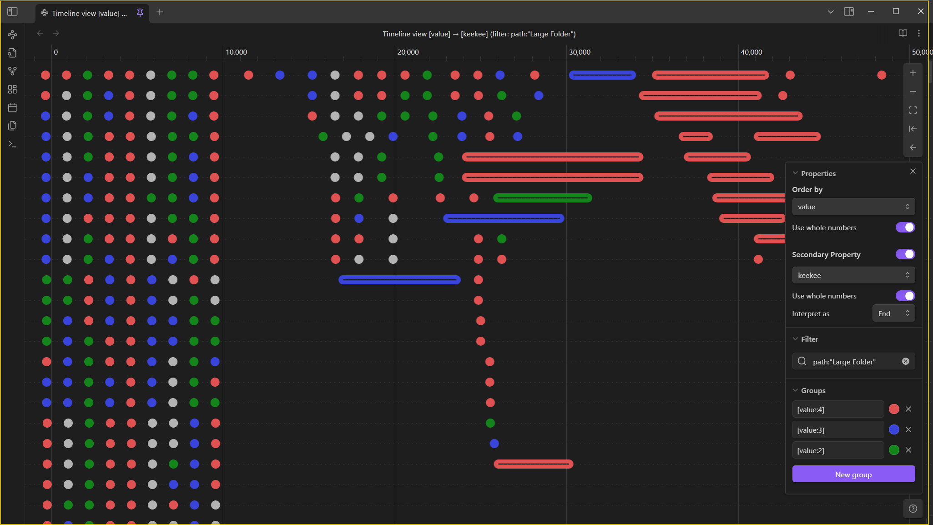The image size is (933, 525).
Task: Click the New group button
Action: pyautogui.click(x=853, y=475)
